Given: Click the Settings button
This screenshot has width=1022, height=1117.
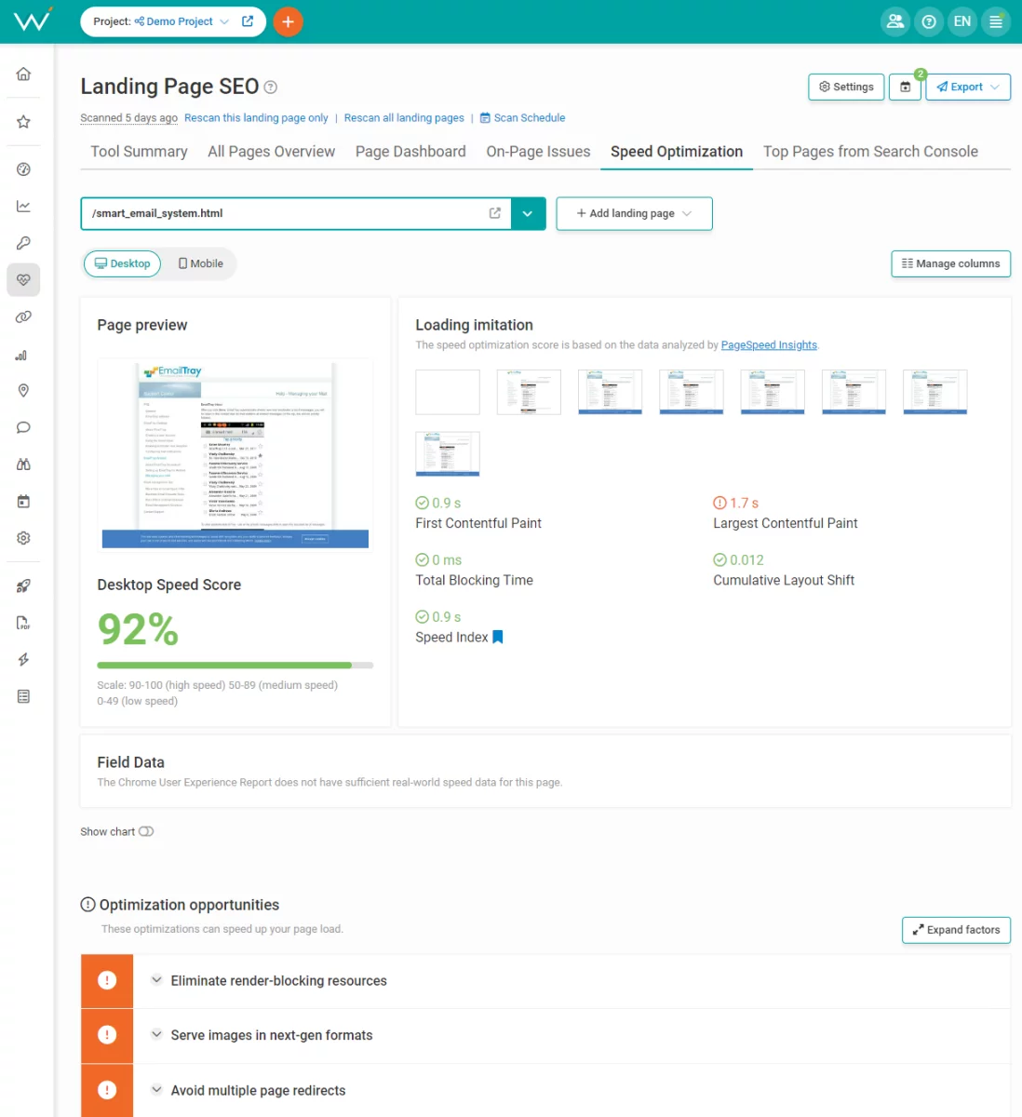Looking at the screenshot, I should coord(846,87).
